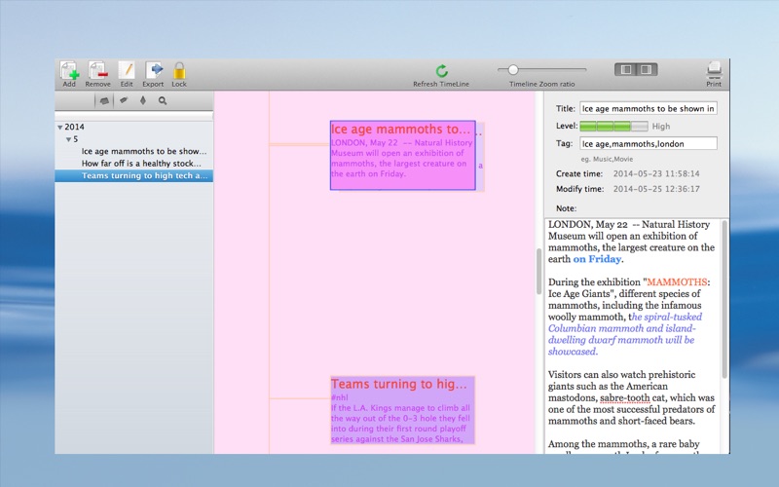779x487 pixels.
Task: Click the Create time value '2014-05-23 11:58:14'
Action: click(655, 174)
